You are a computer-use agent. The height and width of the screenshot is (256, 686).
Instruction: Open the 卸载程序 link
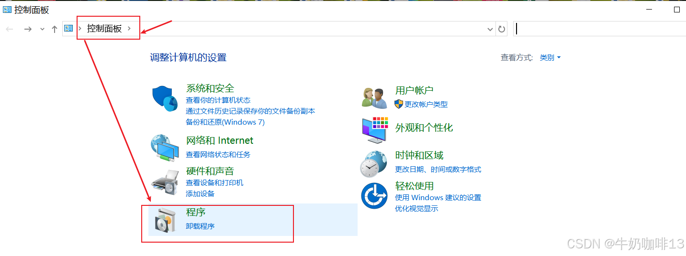(200, 226)
